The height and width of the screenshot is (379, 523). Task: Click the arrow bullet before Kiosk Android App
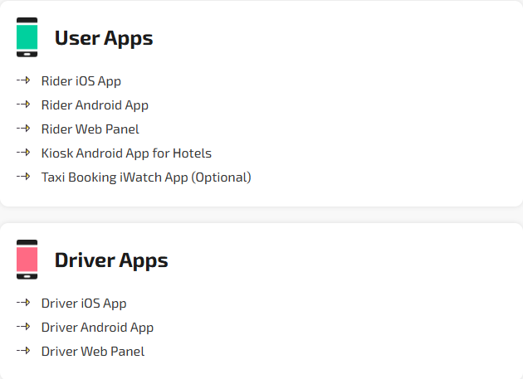tap(23, 153)
